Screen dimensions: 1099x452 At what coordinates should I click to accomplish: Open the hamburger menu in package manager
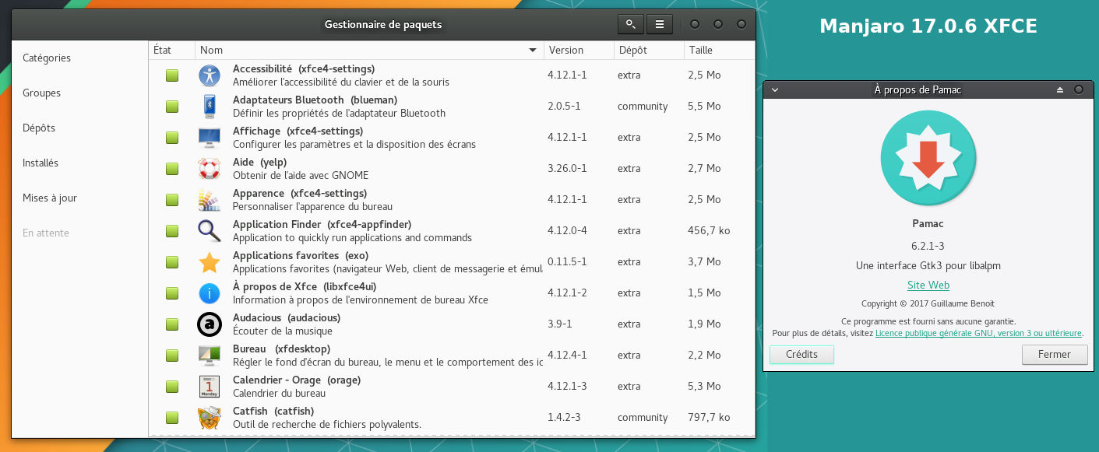[660, 24]
